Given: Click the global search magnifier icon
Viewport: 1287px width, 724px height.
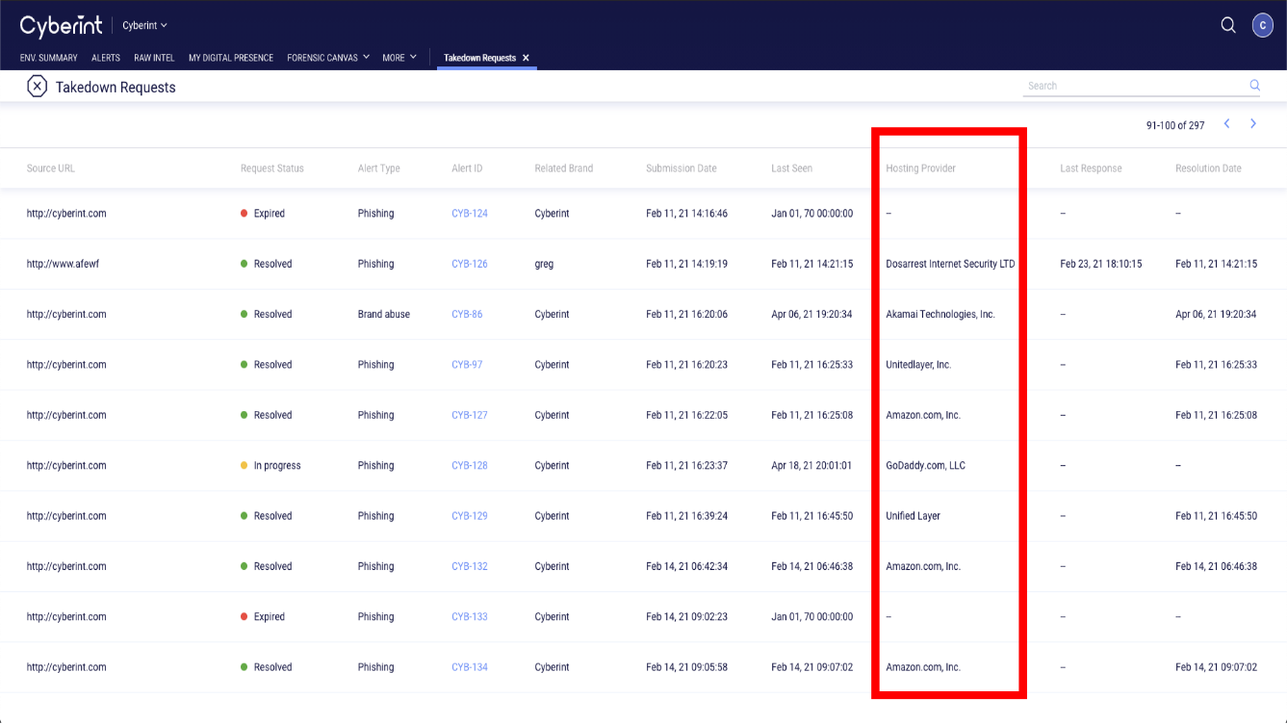Looking at the screenshot, I should tap(1228, 26).
